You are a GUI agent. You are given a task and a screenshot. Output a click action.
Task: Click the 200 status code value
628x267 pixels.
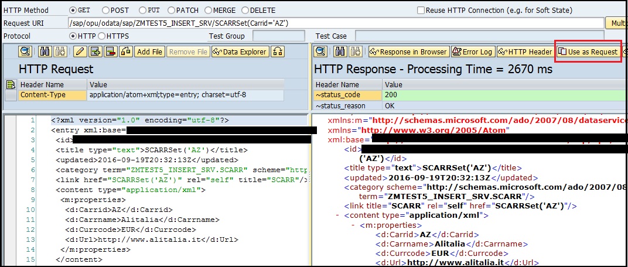point(504,95)
